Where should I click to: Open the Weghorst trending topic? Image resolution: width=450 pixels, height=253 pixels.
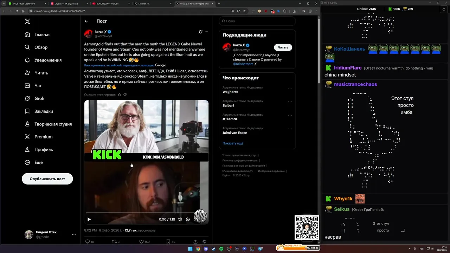(x=230, y=92)
